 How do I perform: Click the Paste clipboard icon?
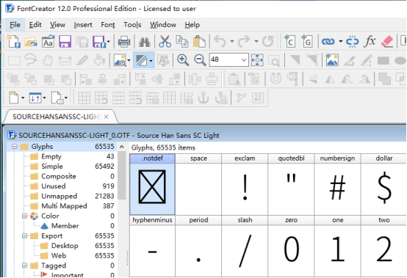click(199, 42)
